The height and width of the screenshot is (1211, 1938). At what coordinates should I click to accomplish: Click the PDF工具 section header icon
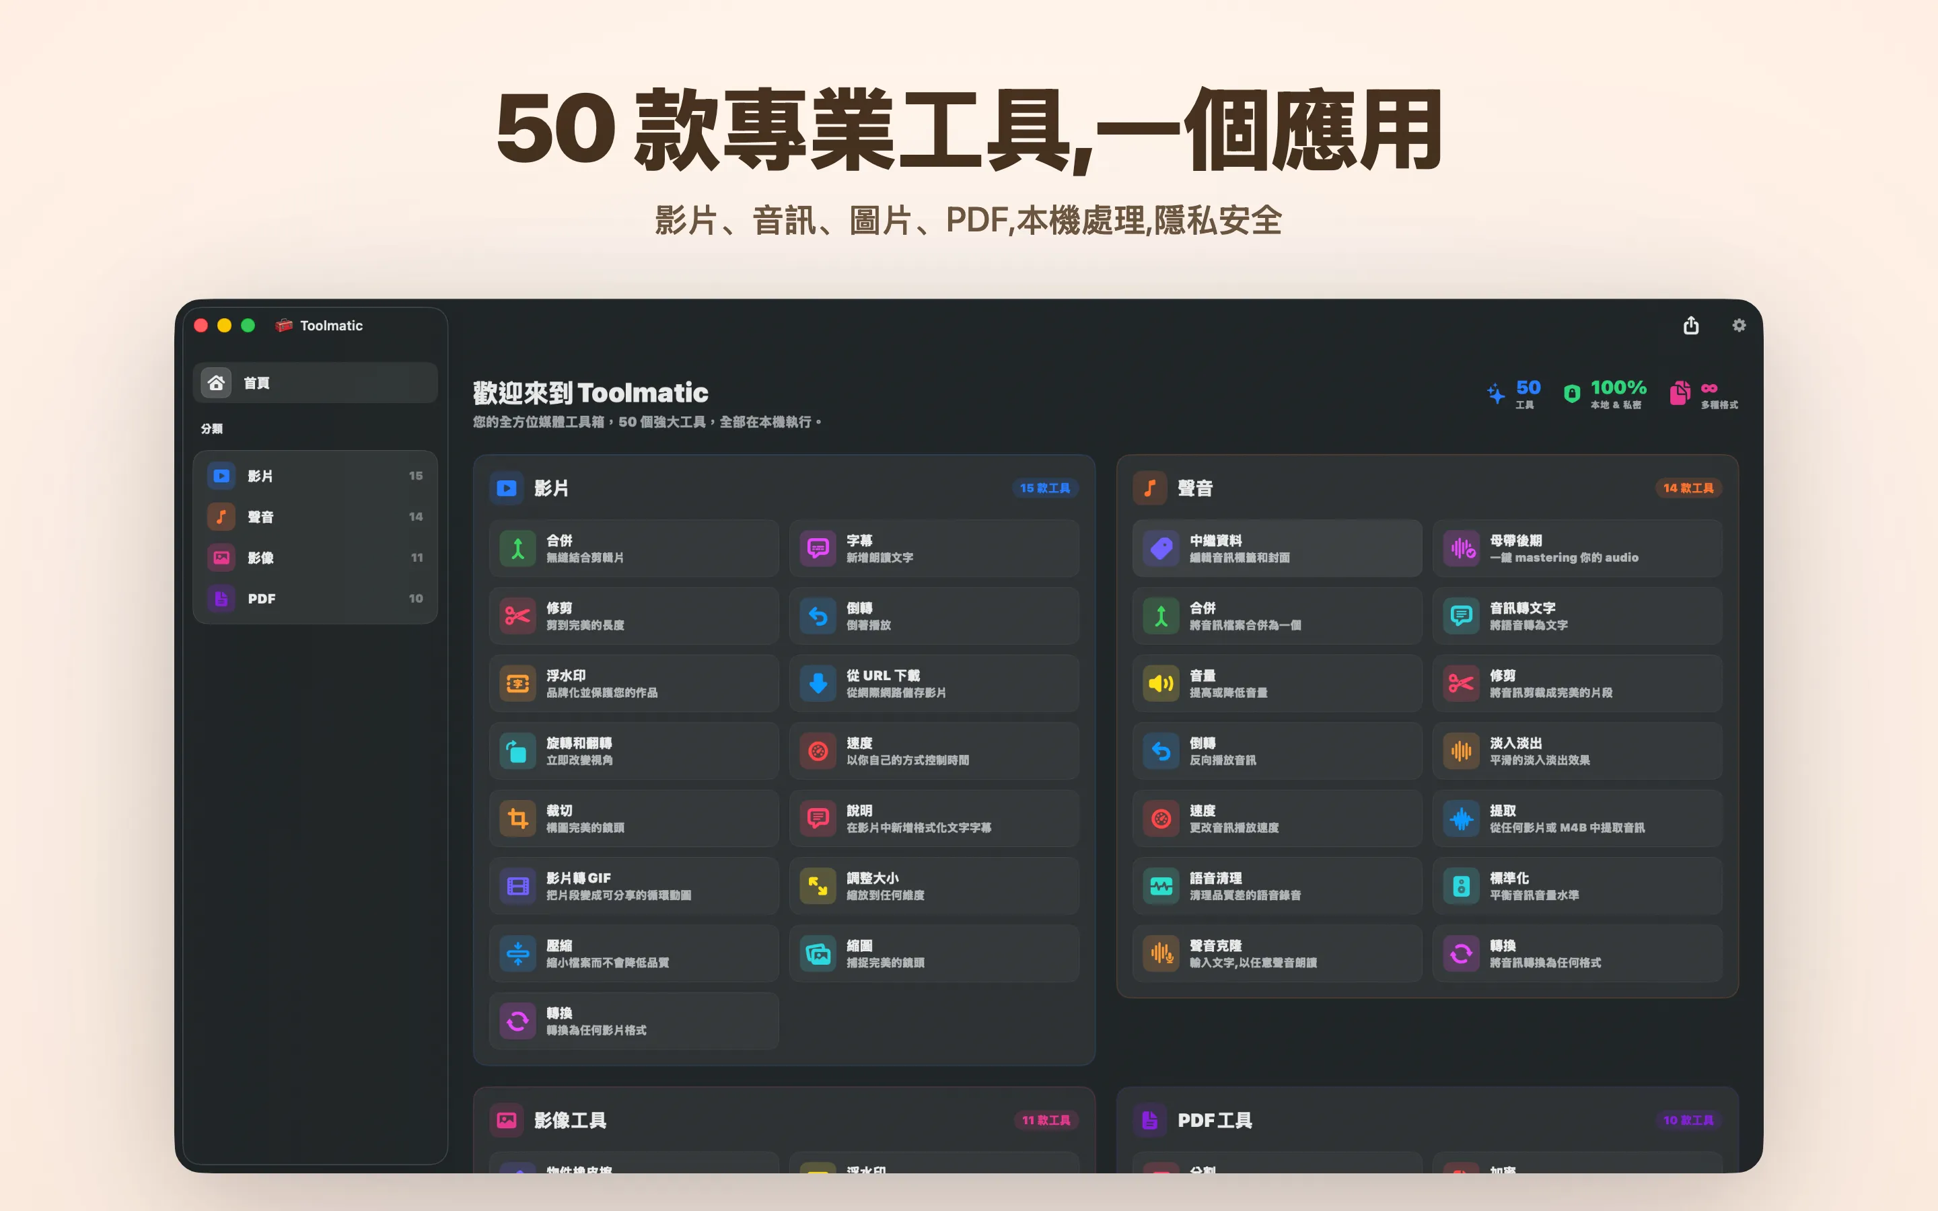(x=1150, y=1120)
